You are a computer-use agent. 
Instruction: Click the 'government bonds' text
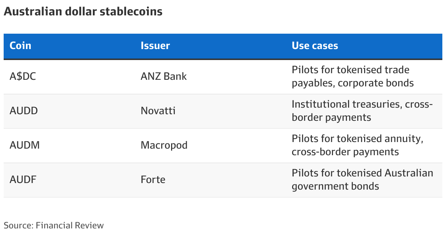[335, 186]
